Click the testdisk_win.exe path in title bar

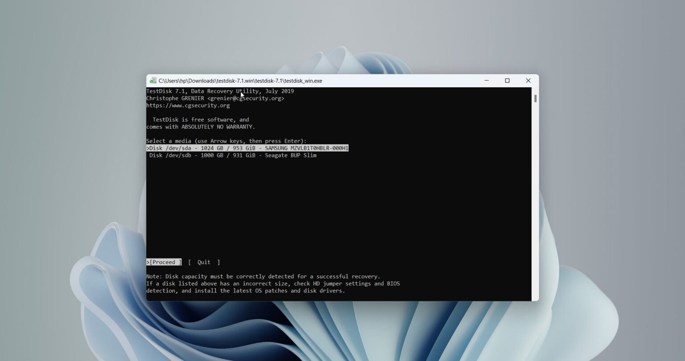(x=241, y=81)
